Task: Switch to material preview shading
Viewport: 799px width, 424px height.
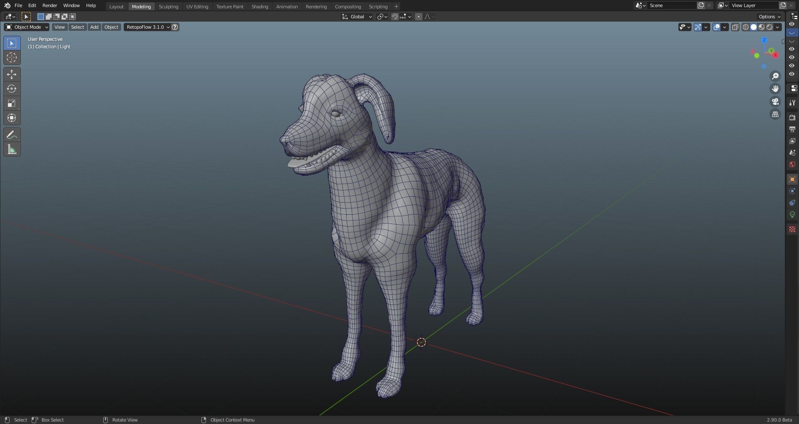Action: (762, 27)
